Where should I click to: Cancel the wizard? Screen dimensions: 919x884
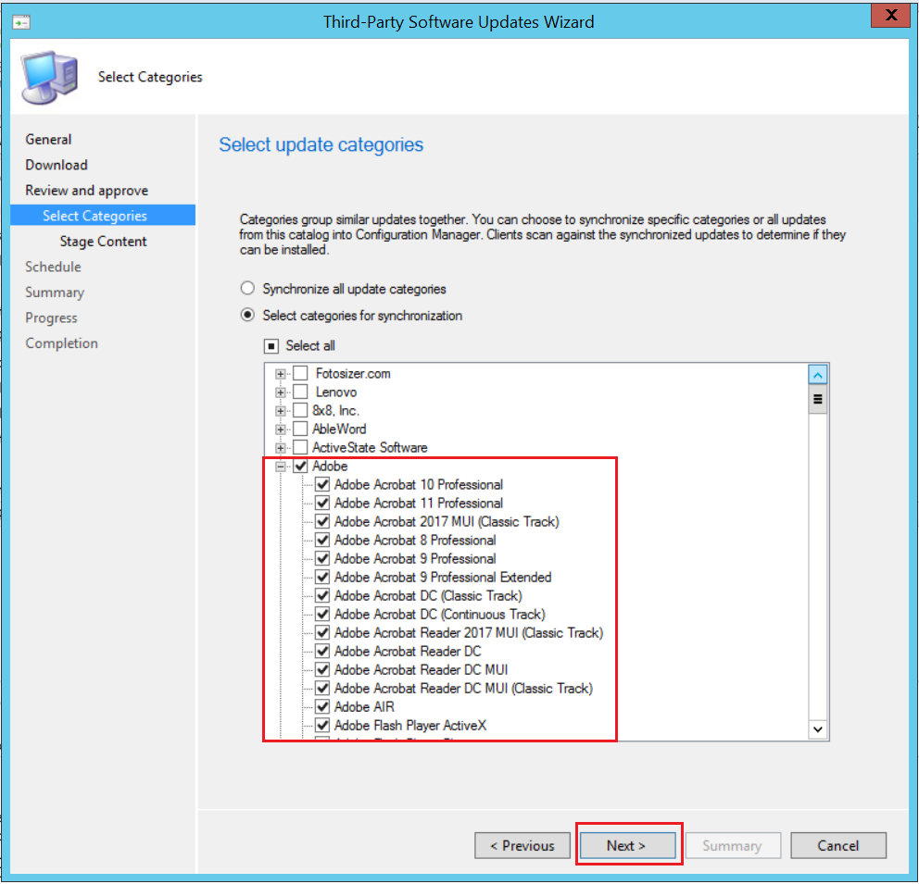(838, 846)
